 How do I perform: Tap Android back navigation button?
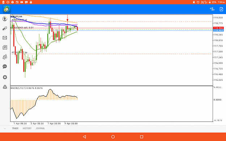85,137
